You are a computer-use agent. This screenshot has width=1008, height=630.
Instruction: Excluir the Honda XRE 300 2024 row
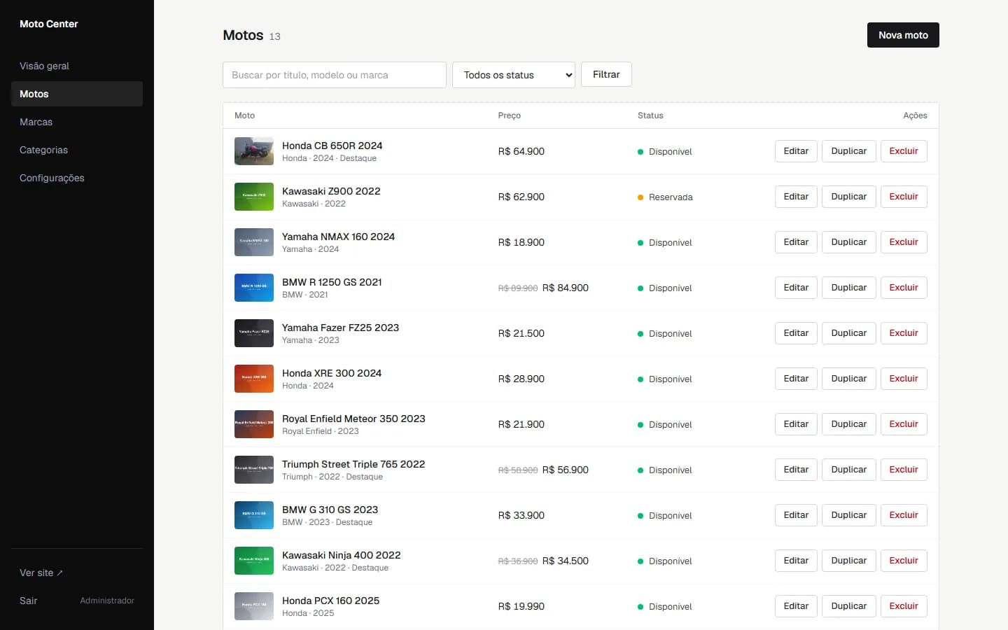tap(904, 379)
